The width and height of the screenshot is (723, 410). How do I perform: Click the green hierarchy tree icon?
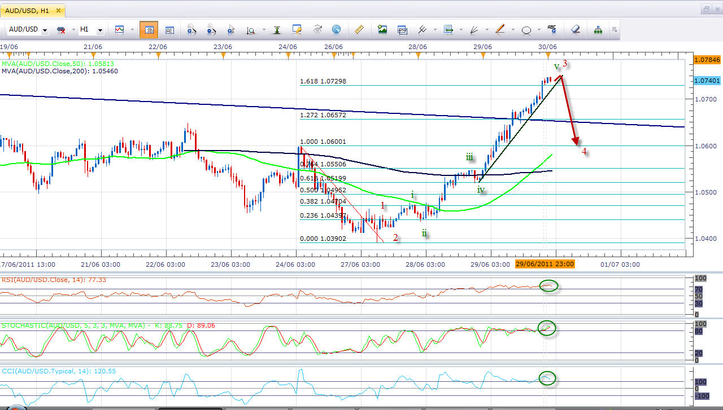pos(598,29)
